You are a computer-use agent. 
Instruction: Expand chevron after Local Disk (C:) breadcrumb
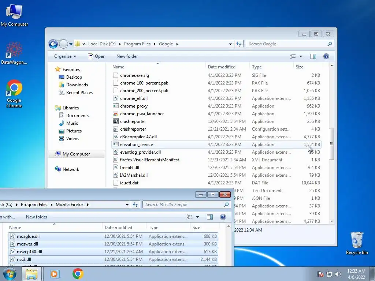[120, 44]
